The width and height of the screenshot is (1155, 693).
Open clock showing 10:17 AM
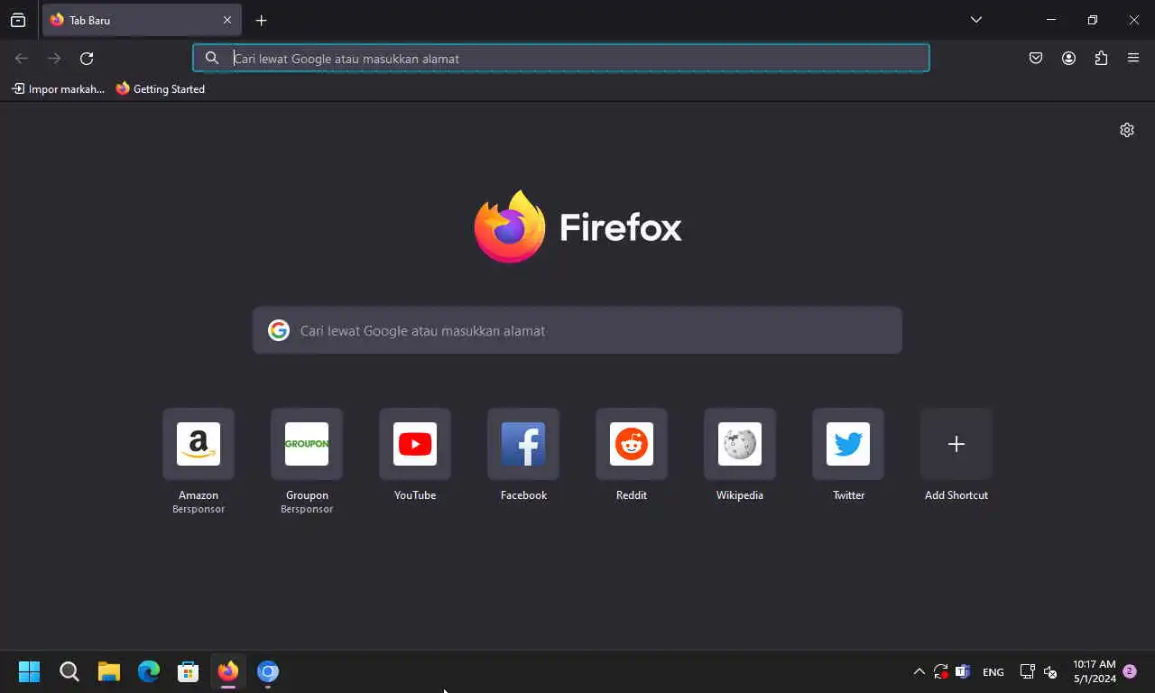click(1095, 671)
